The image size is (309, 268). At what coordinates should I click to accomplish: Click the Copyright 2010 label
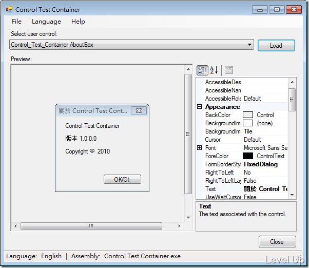pyautogui.click(x=87, y=151)
